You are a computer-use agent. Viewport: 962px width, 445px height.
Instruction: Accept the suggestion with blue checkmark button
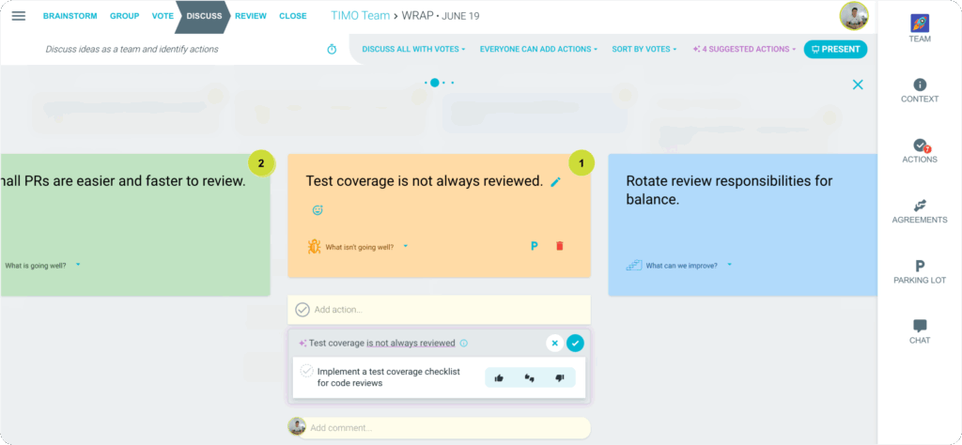[x=575, y=344]
